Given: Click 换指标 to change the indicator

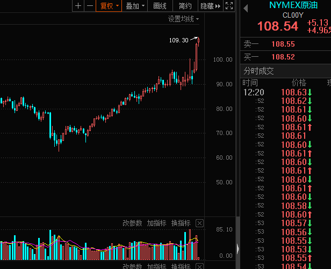Looking at the screenshot, I should 181,223.
